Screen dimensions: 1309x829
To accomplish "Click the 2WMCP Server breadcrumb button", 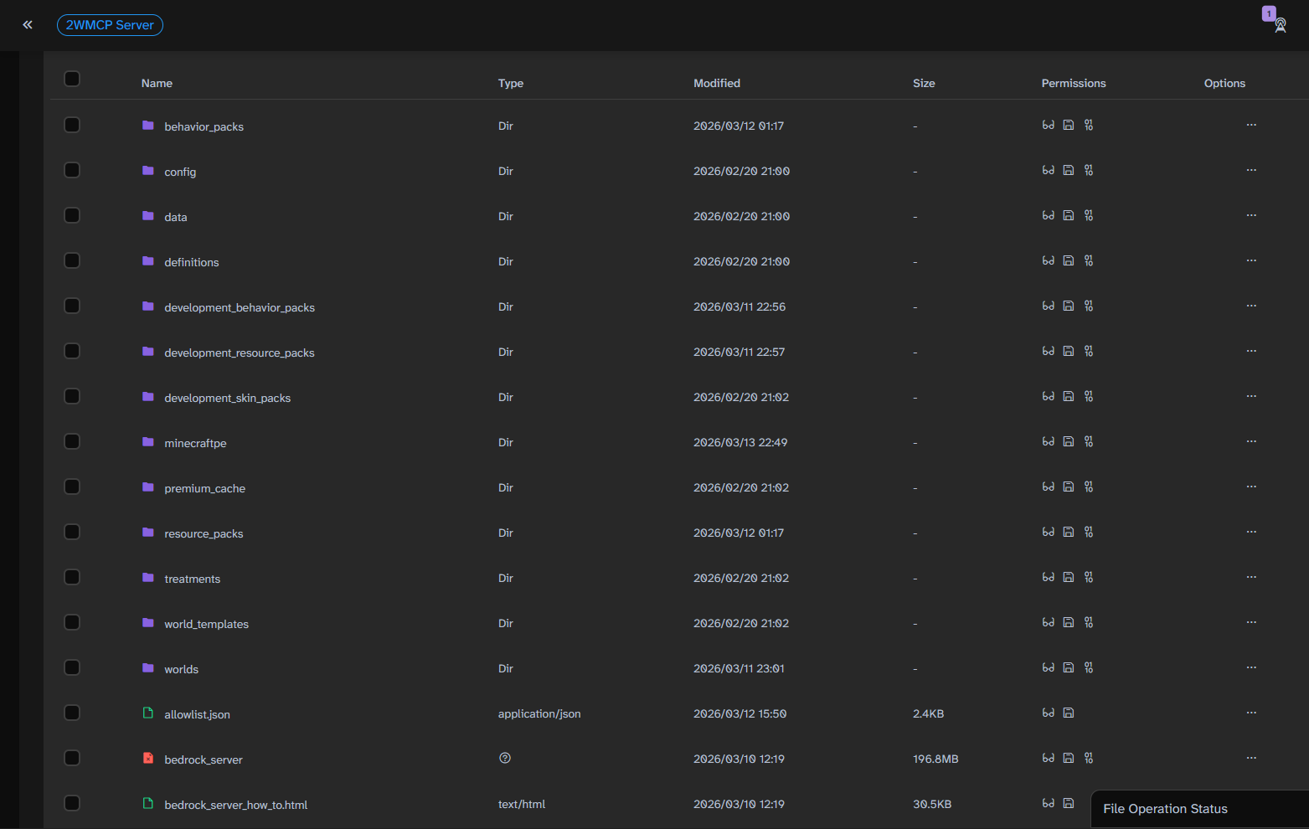I will tap(110, 25).
